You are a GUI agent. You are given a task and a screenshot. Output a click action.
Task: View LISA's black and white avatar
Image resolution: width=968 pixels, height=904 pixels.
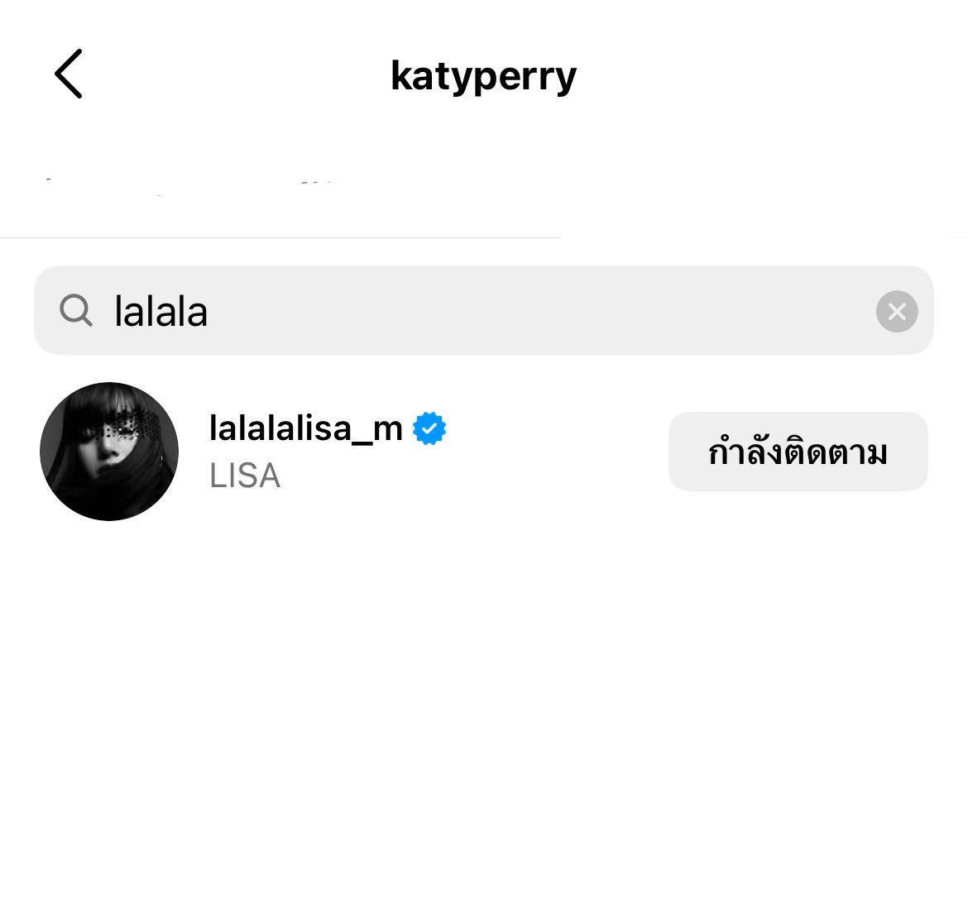tap(109, 451)
